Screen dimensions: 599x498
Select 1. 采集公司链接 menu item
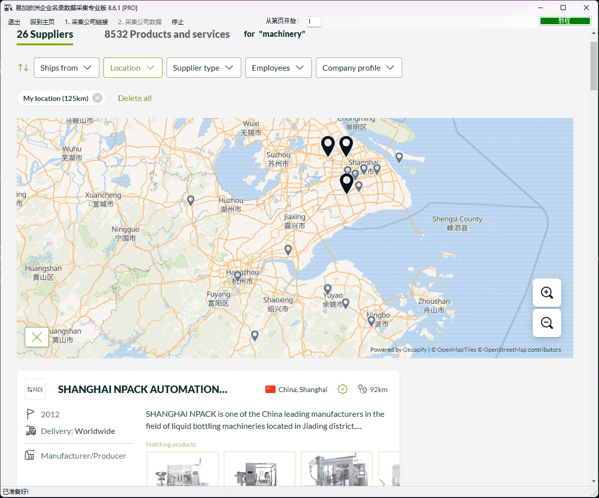tap(86, 22)
